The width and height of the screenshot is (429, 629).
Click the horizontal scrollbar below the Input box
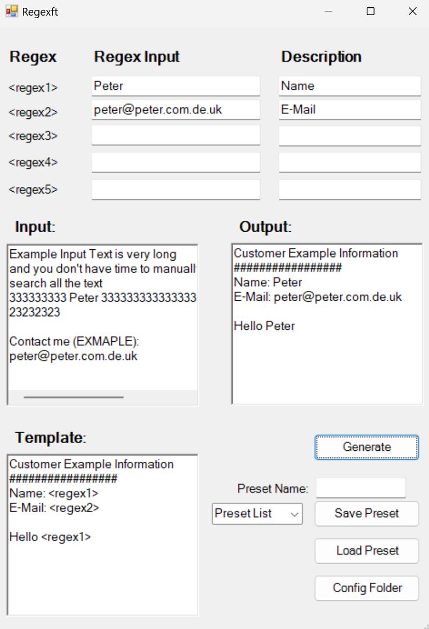[x=73, y=397]
